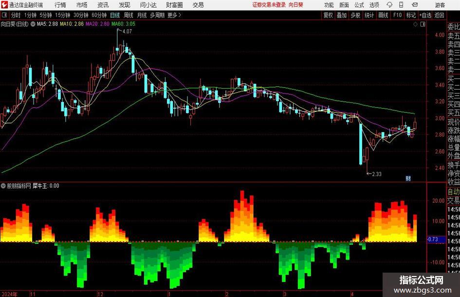Click the 叠加 overlay button
460x297 pixels.
pos(342,15)
